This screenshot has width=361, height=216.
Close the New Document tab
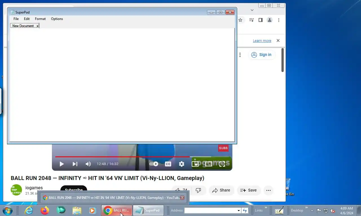pos(38,26)
